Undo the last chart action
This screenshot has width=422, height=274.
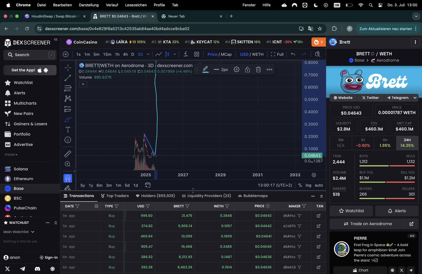click(293, 54)
